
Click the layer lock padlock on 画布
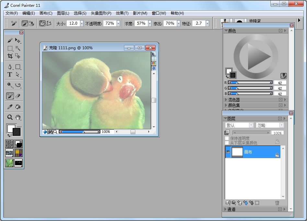click(277, 154)
